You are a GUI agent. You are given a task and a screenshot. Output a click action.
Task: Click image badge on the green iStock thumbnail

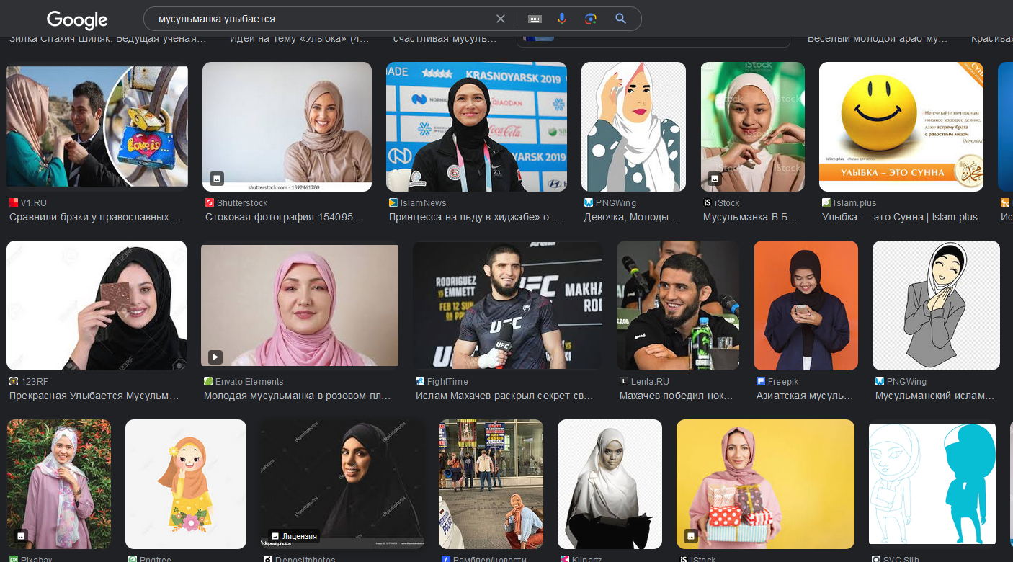click(x=715, y=178)
